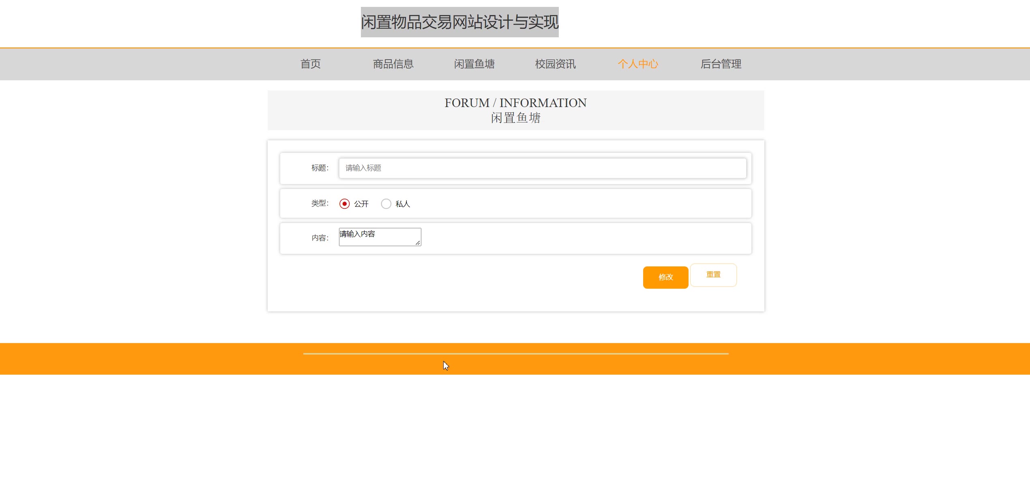Switch to the 校园资讯 page
This screenshot has width=1030, height=502.
[x=555, y=64]
